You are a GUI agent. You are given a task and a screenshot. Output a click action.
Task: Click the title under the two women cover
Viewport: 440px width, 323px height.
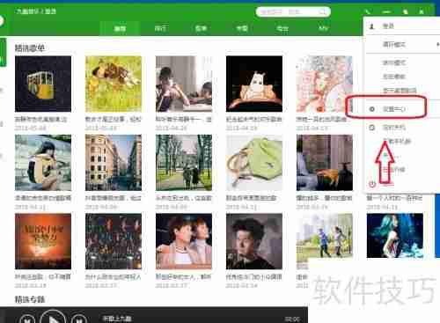click(184, 276)
